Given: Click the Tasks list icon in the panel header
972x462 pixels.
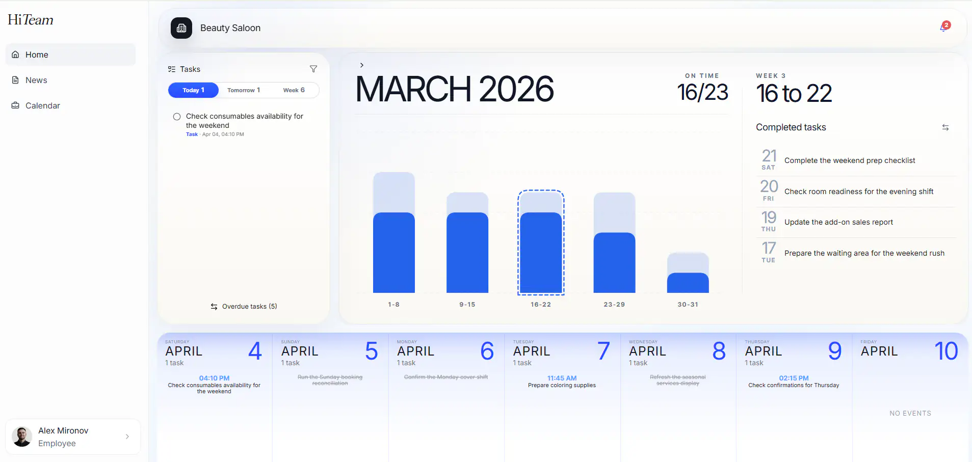Looking at the screenshot, I should 172,69.
